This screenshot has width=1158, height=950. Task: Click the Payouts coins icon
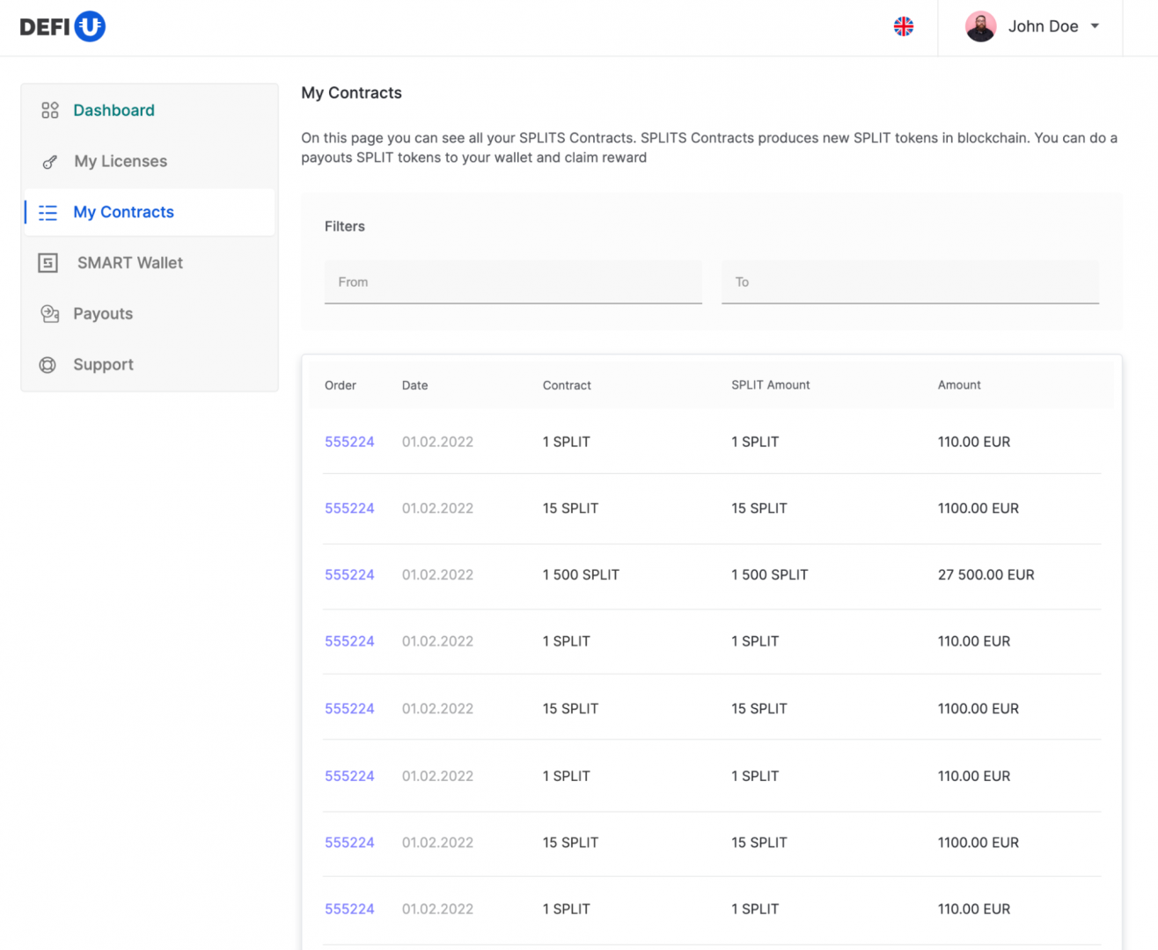49,314
